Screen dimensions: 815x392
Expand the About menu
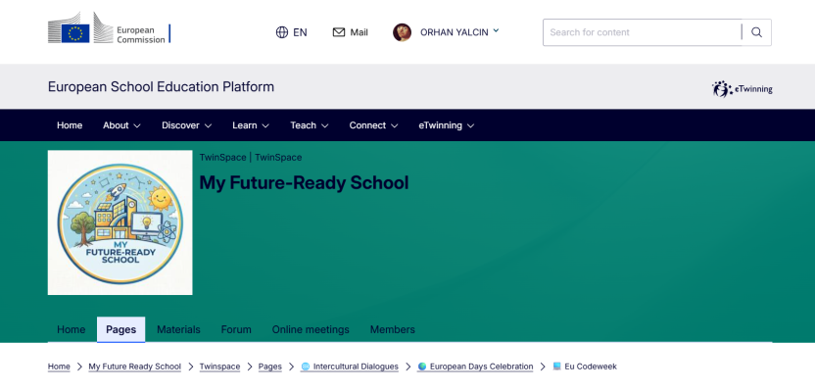121,125
